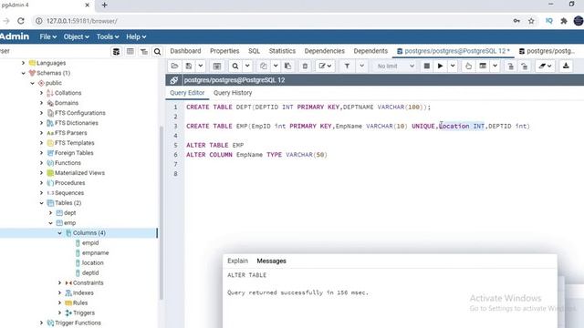Select the deptid column in tree
This screenshot has width=584, height=328.
[x=90, y=273]
